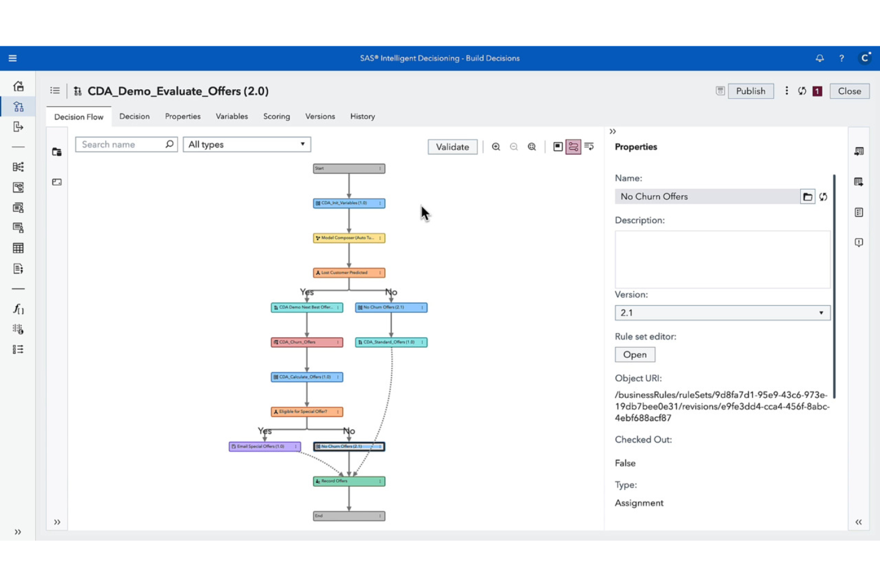
Task: Collapse the right panel strip chevron
Action: click(859, 522)
